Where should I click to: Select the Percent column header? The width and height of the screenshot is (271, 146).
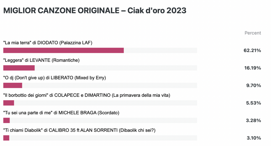(253, 33)
